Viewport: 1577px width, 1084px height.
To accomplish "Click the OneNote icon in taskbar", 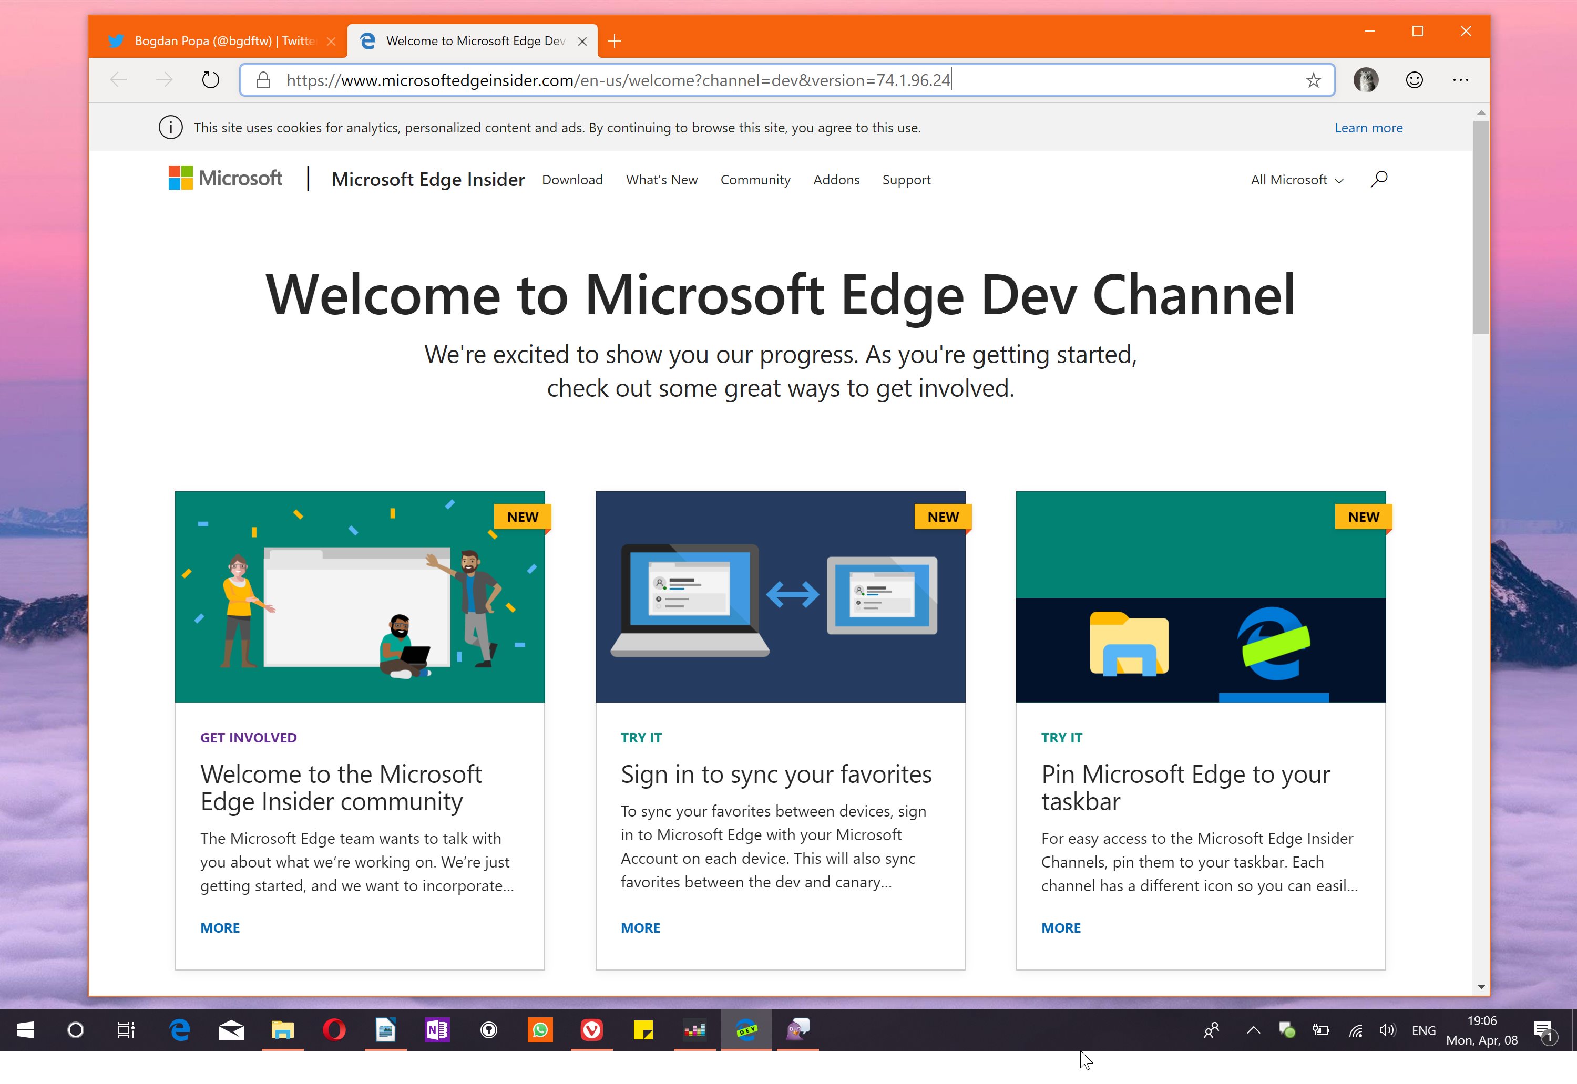I will point(436,1029).
